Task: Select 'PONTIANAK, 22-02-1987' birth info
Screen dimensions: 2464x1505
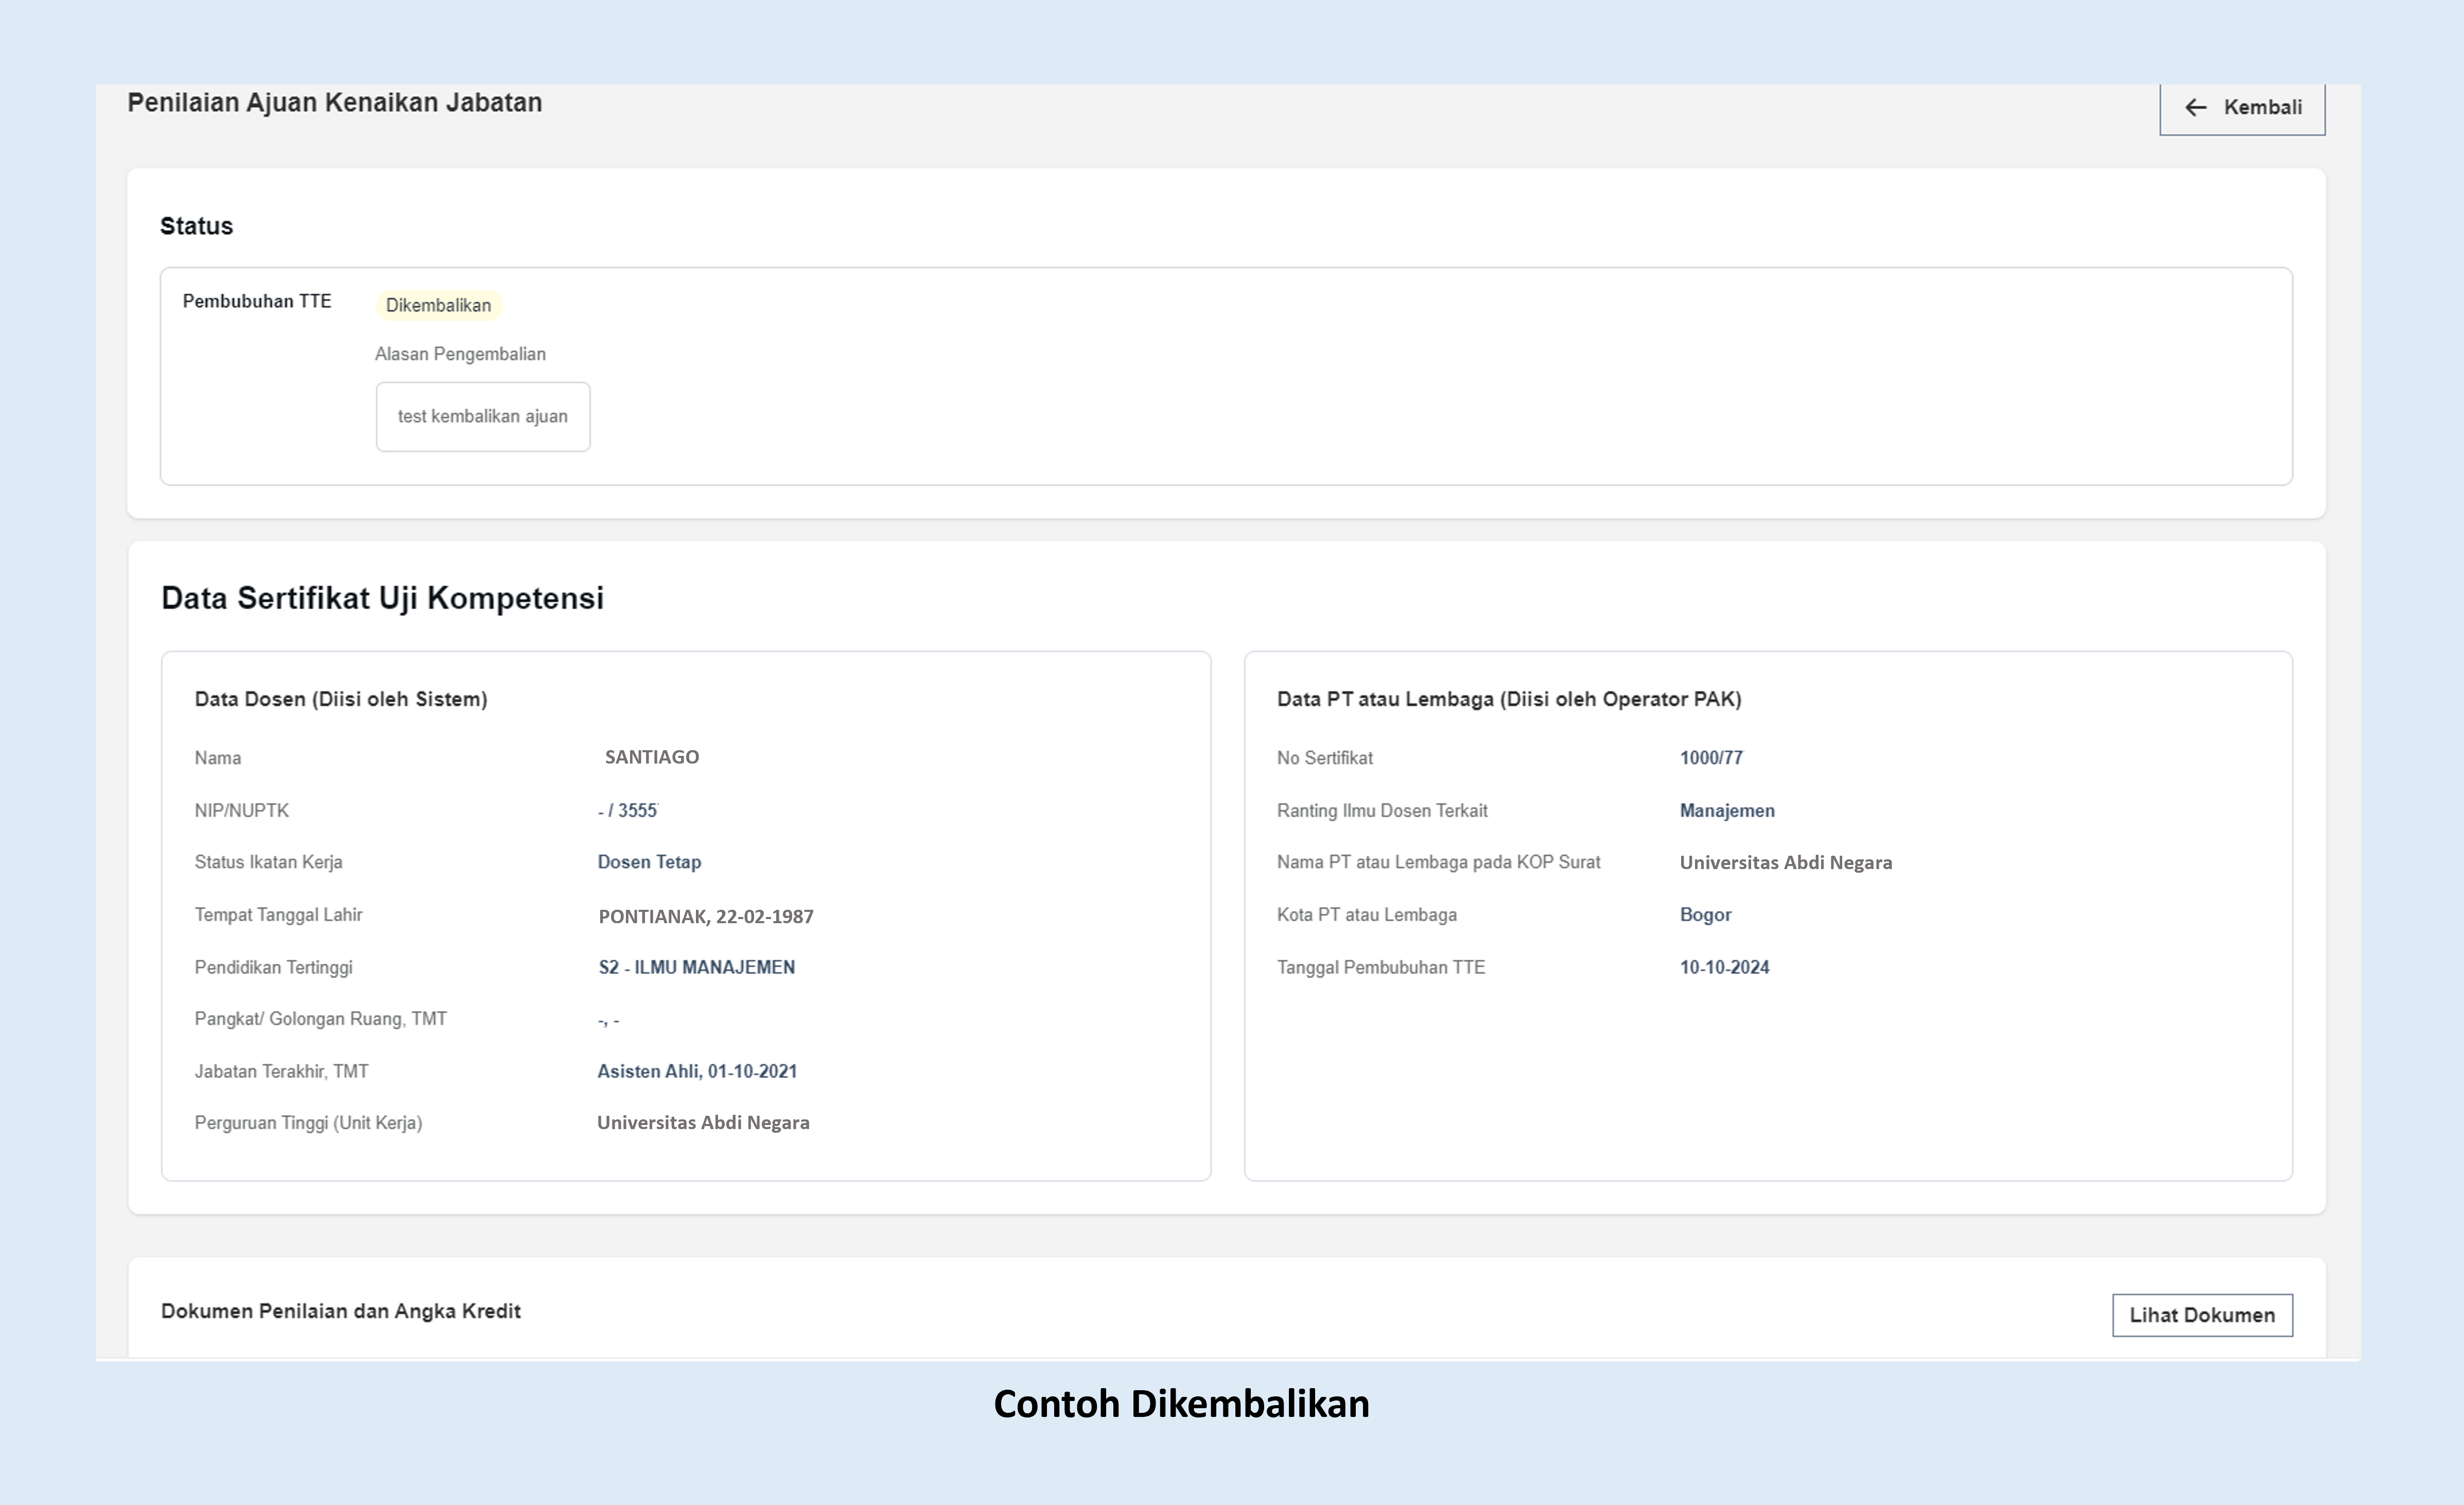Action: pos(706,916)
